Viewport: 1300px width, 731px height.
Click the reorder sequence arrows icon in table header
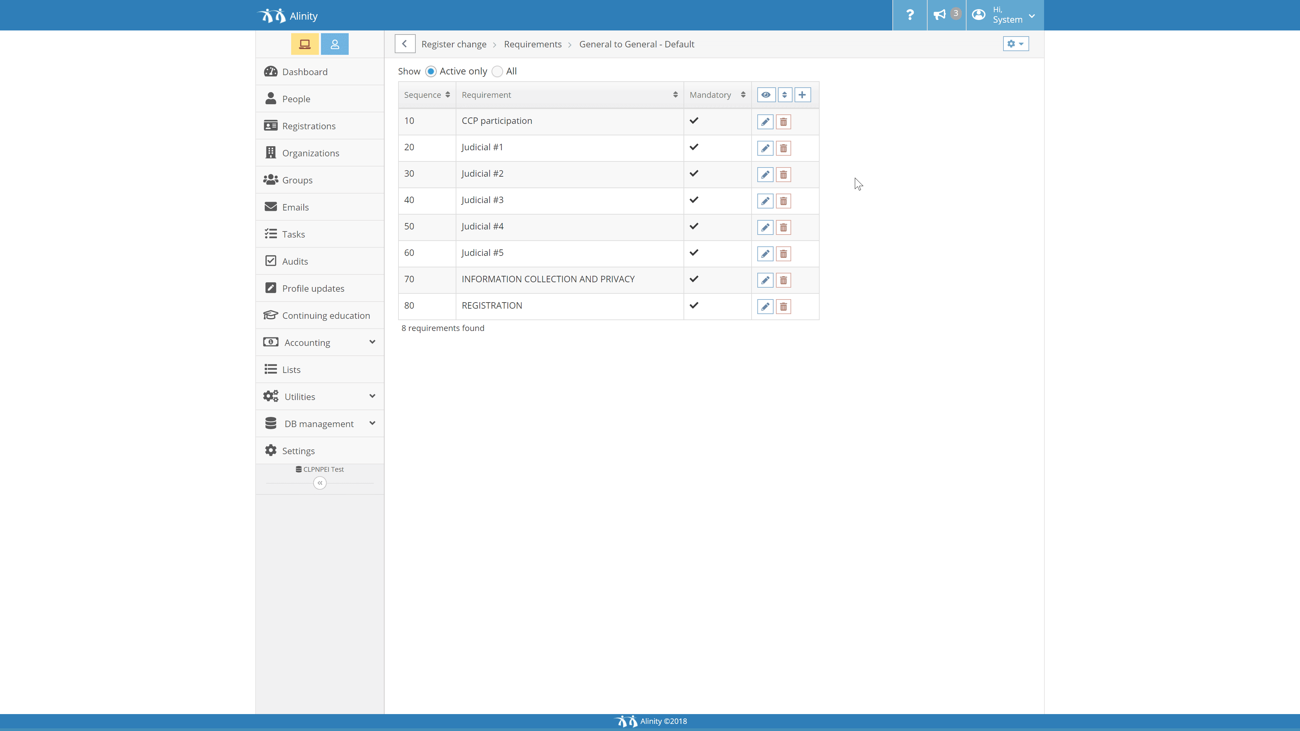[784, 95]
